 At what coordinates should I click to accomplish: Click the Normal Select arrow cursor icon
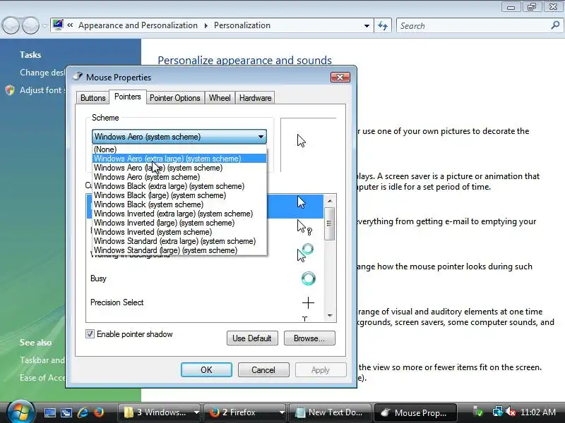click(x=302, y=202)
